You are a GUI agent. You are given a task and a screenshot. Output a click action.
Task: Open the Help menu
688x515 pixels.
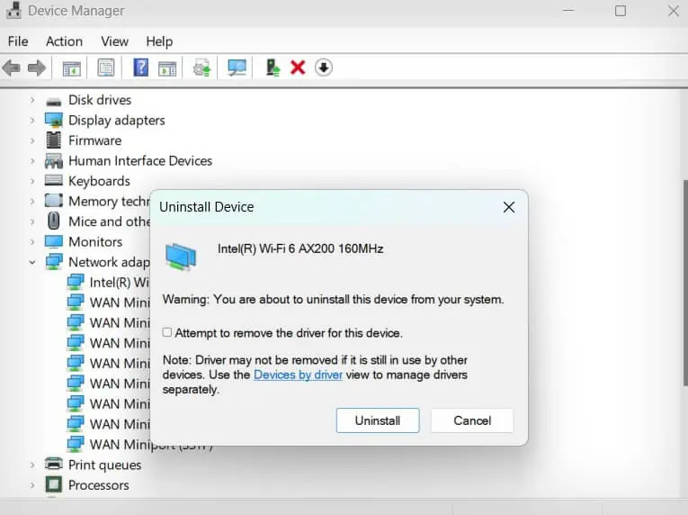point(159,41)
